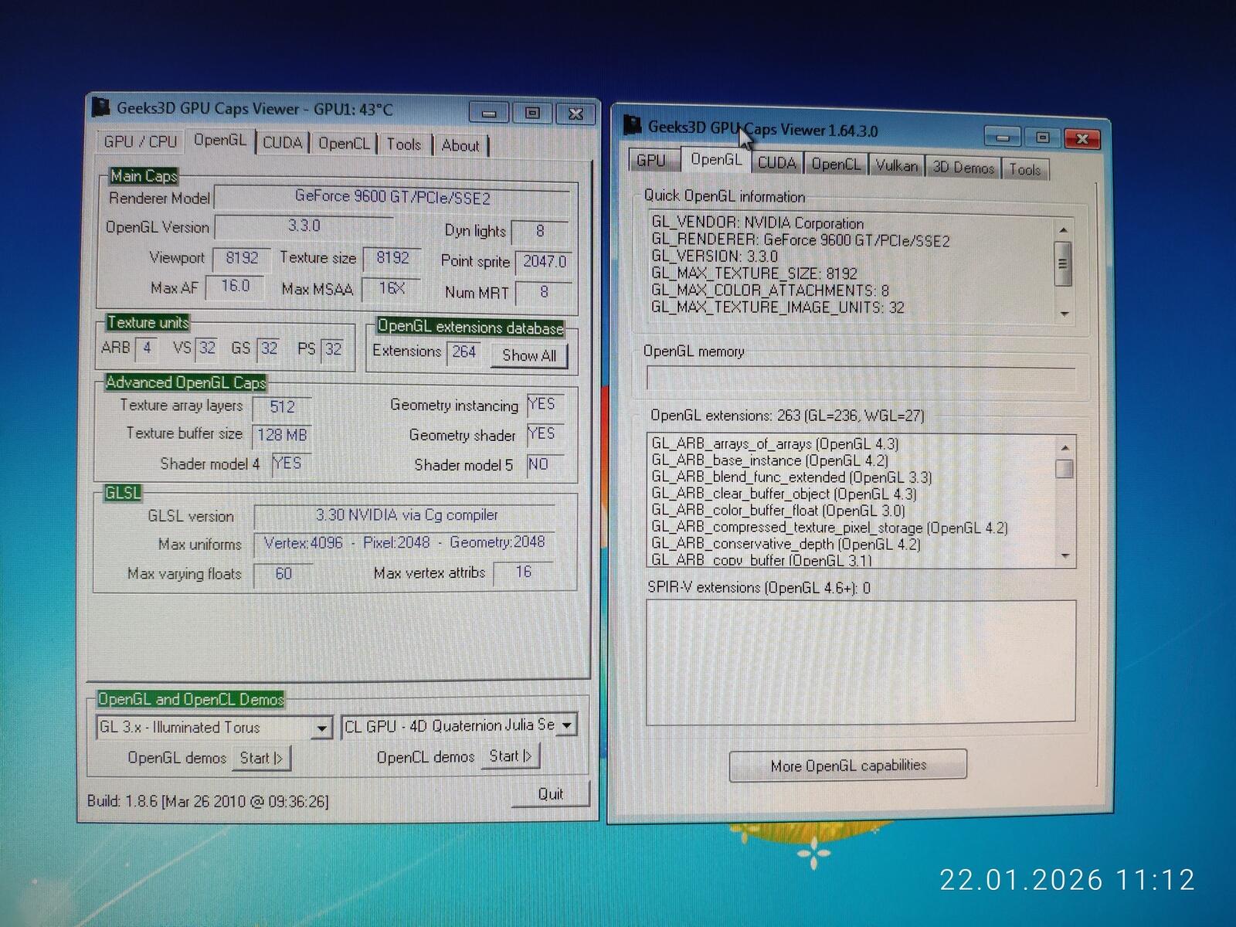
Task: Click scrollbar thumb in OpenGL extensions list
Action: (x=1065, y=468)
